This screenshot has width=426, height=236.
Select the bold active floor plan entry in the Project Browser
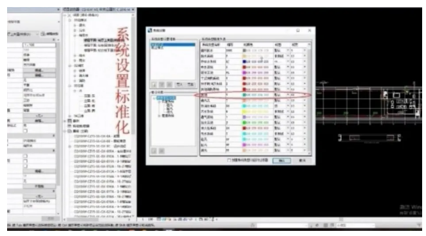tap(104, 41)
